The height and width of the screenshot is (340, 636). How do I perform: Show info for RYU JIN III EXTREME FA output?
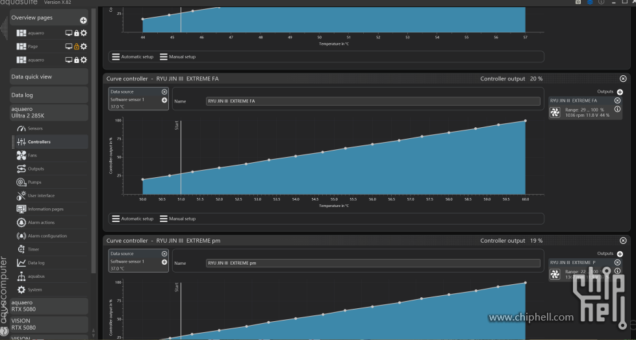click(617, 109)
